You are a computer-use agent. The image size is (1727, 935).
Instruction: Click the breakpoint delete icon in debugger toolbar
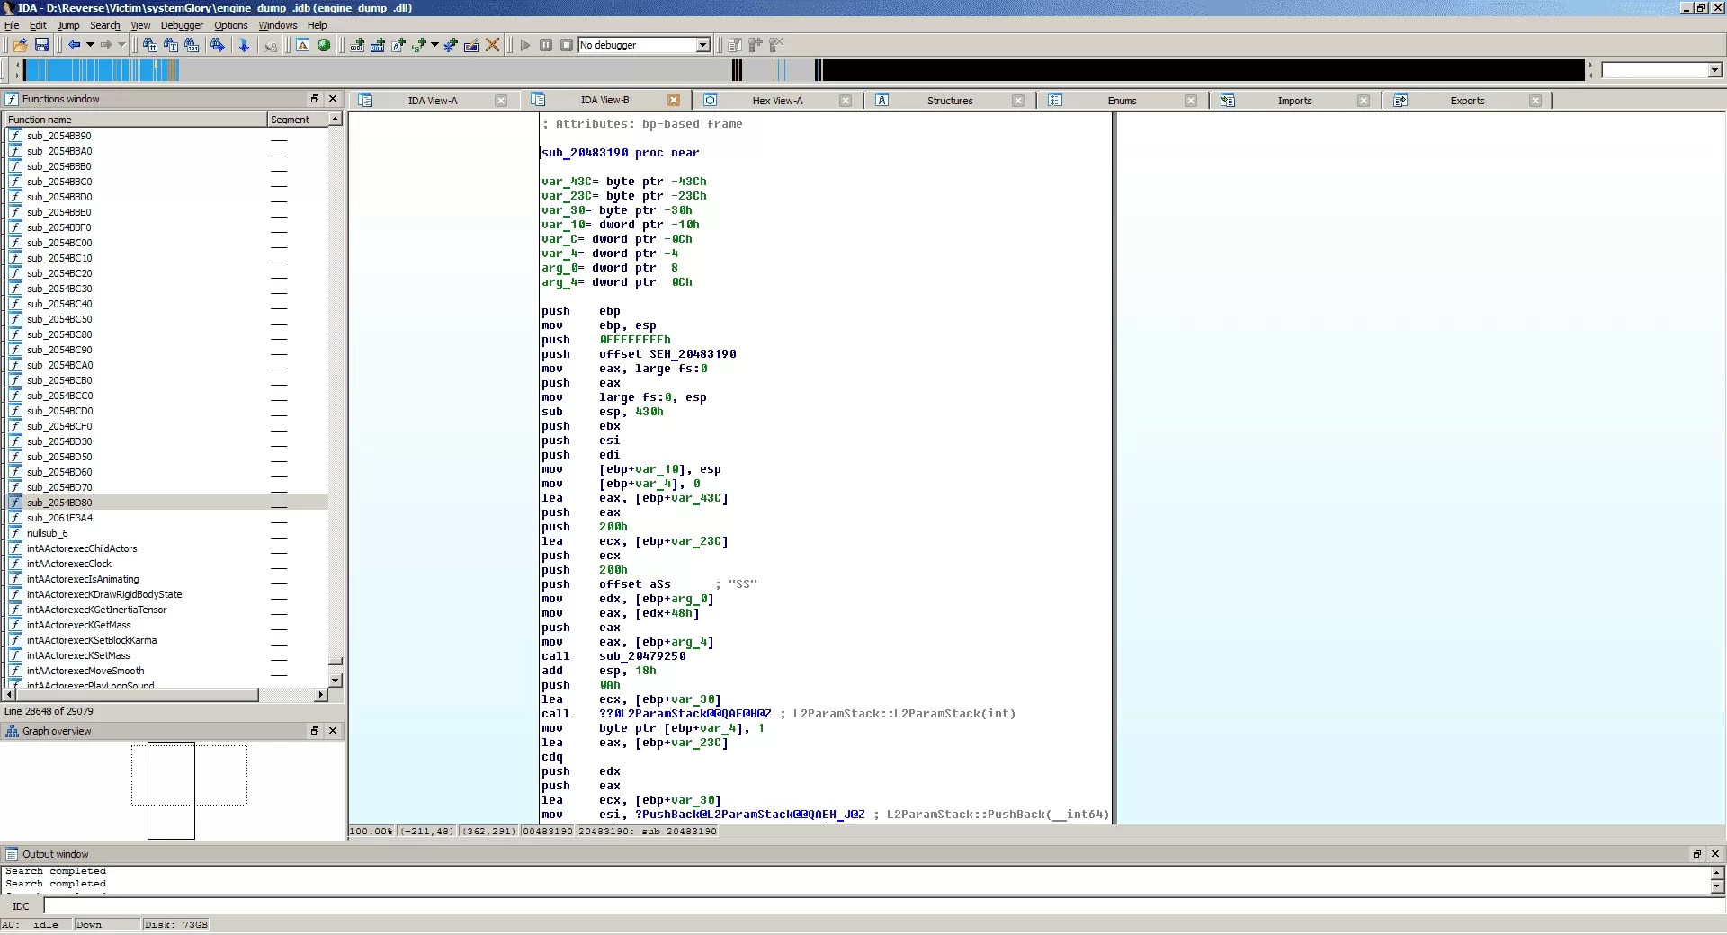pos(776,45)
